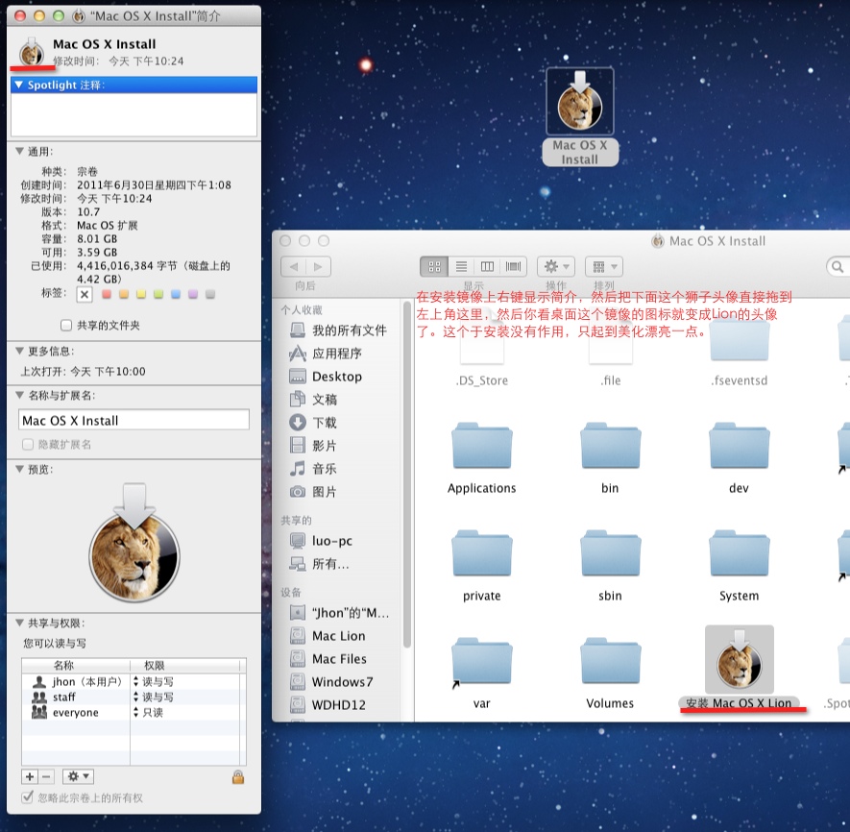Click the Spotlight comments text area
This screenshot has width=850, height=832.
[x=134, y=114]
